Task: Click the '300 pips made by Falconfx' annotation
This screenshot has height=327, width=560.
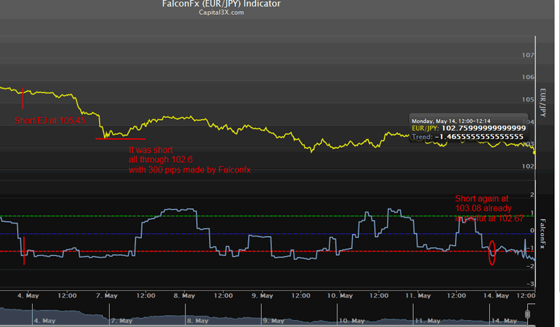Action: 189,170
